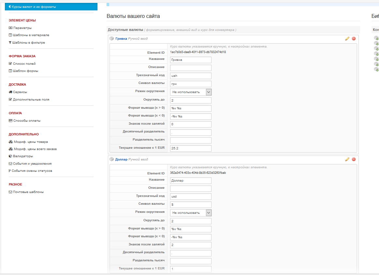Click the cube icon beside Доллар title
This screenshot has width=379, height=275.
[x=111, y=159]
